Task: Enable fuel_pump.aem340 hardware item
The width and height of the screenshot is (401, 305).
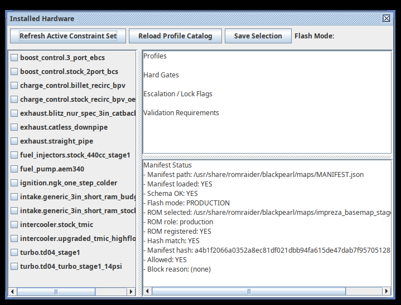Action: (15, 169)
